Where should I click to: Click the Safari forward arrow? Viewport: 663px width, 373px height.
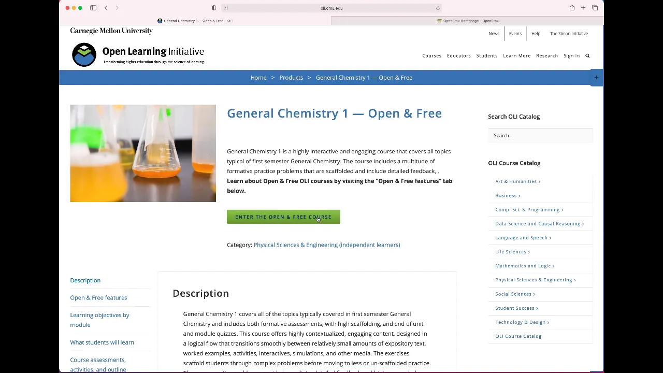tap(117, 8)
